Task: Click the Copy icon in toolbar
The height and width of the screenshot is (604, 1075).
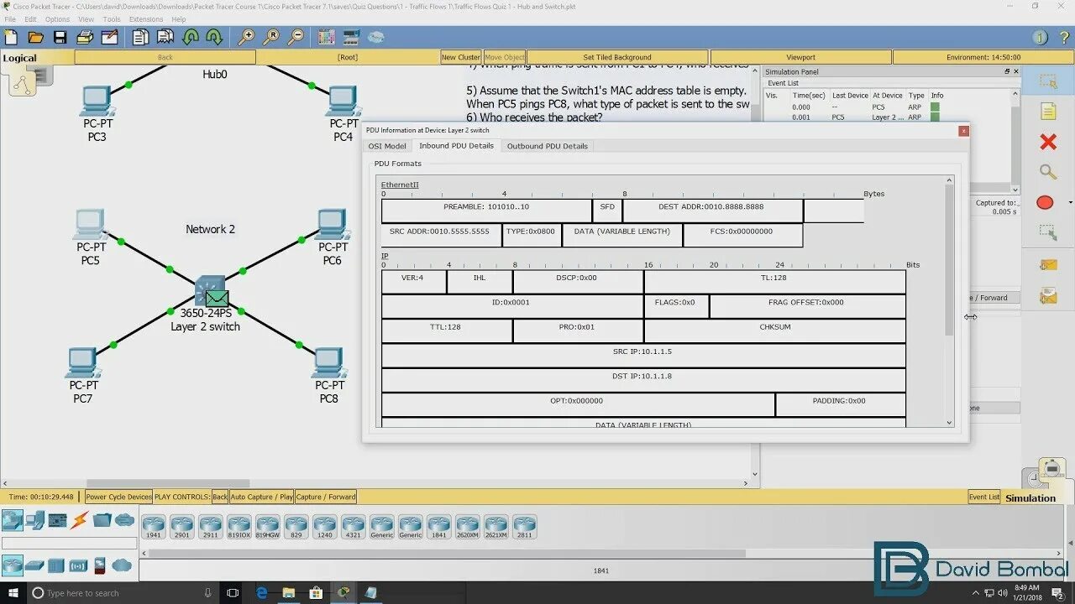Action: tap(140, 37)
